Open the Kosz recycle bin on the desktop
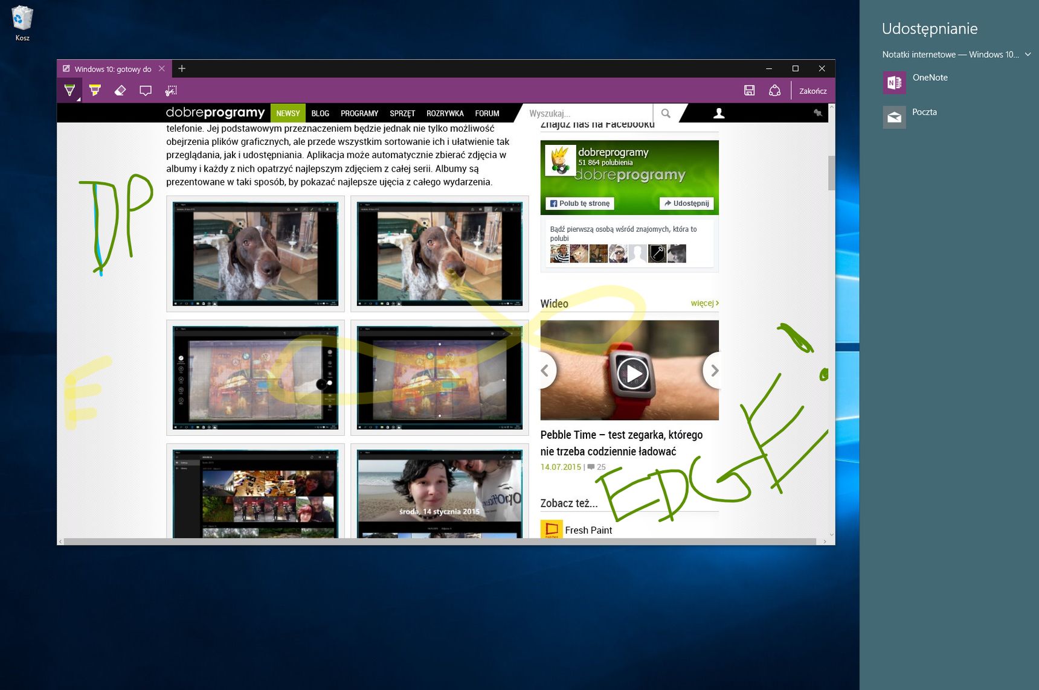This screenshot has width=1039, height=690. tap(22, 24)
